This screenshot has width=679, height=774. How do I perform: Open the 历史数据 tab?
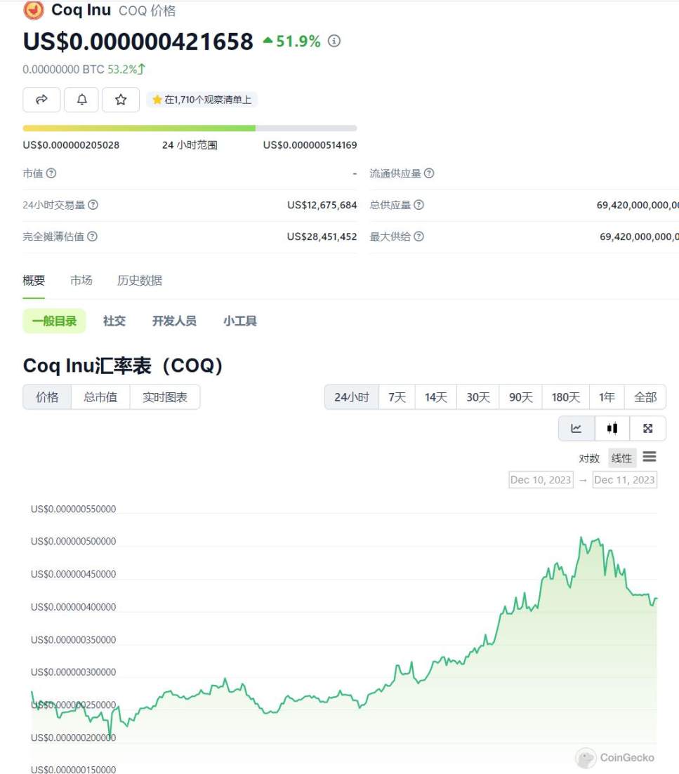click(x=139, y=281)
